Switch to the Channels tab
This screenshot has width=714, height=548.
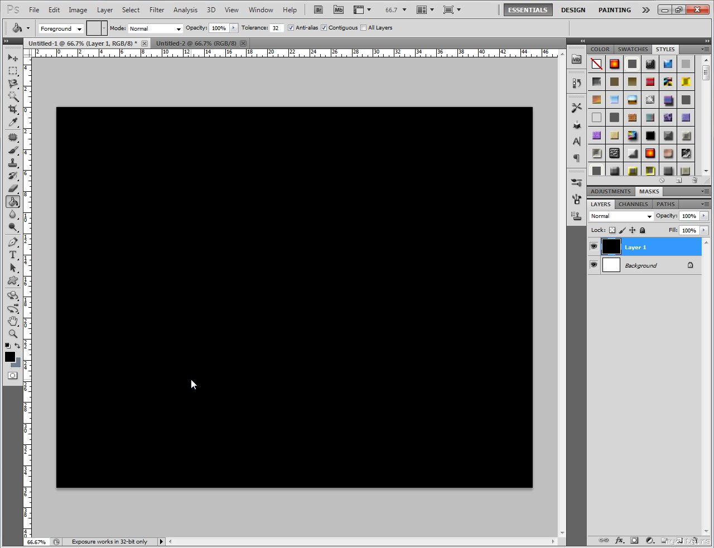pyautogui.click(x=633, y=204)
